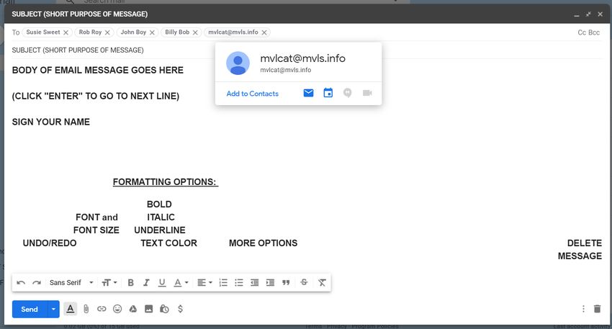Image resolution: width=612 pixels, height=329 pixels.
Task: Send email from the contact card
Action: coord(308,93)
